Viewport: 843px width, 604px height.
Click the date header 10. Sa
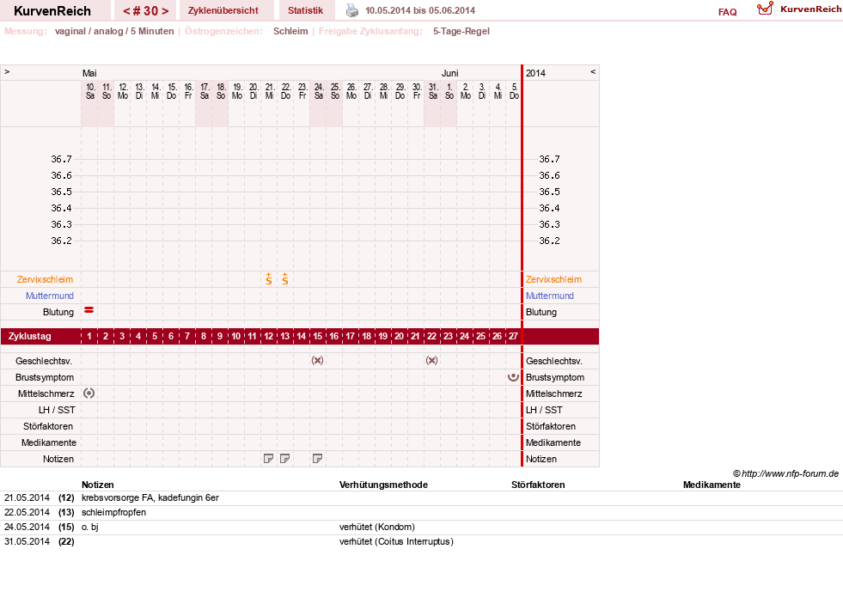coord(90,91)
